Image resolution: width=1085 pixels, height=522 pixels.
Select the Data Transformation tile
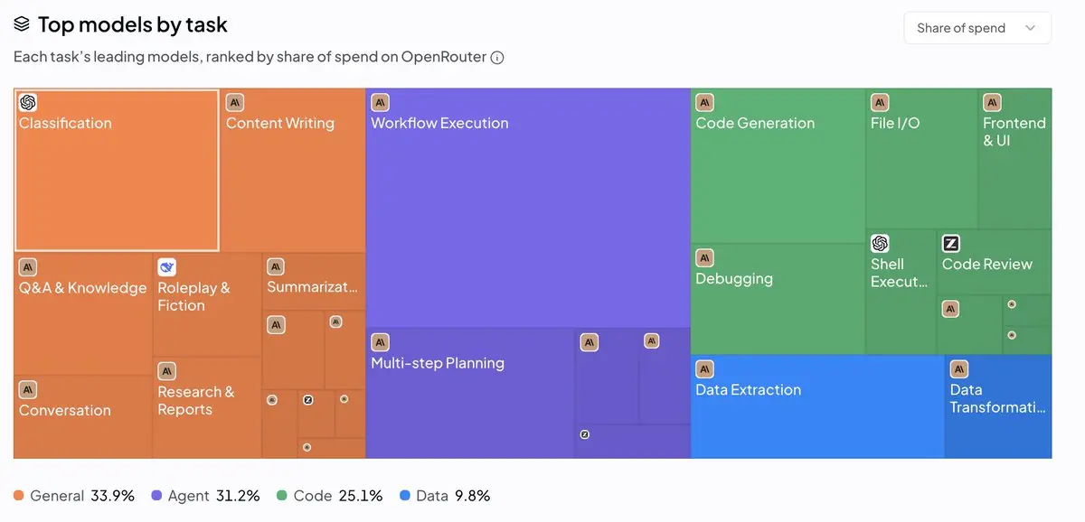998,406
